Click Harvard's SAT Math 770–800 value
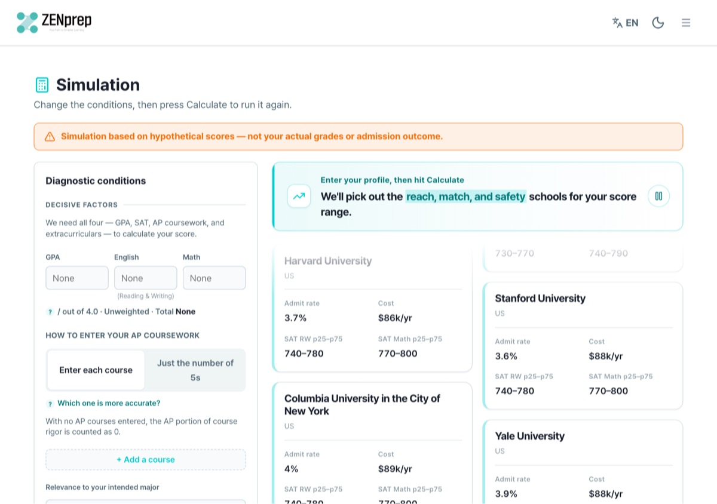This screenshot has width=717, height=504. pos(398,354)
